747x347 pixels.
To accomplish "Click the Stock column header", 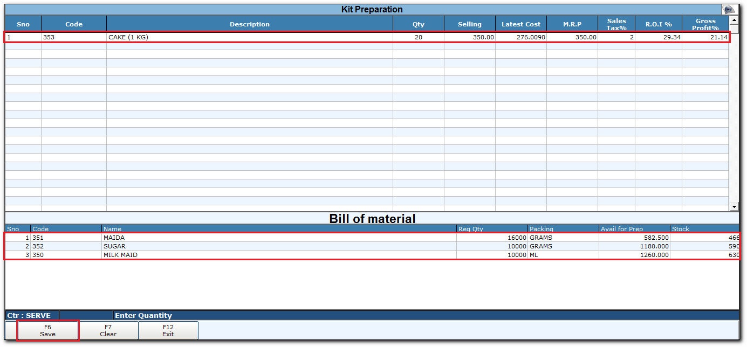I will [704, 229].
